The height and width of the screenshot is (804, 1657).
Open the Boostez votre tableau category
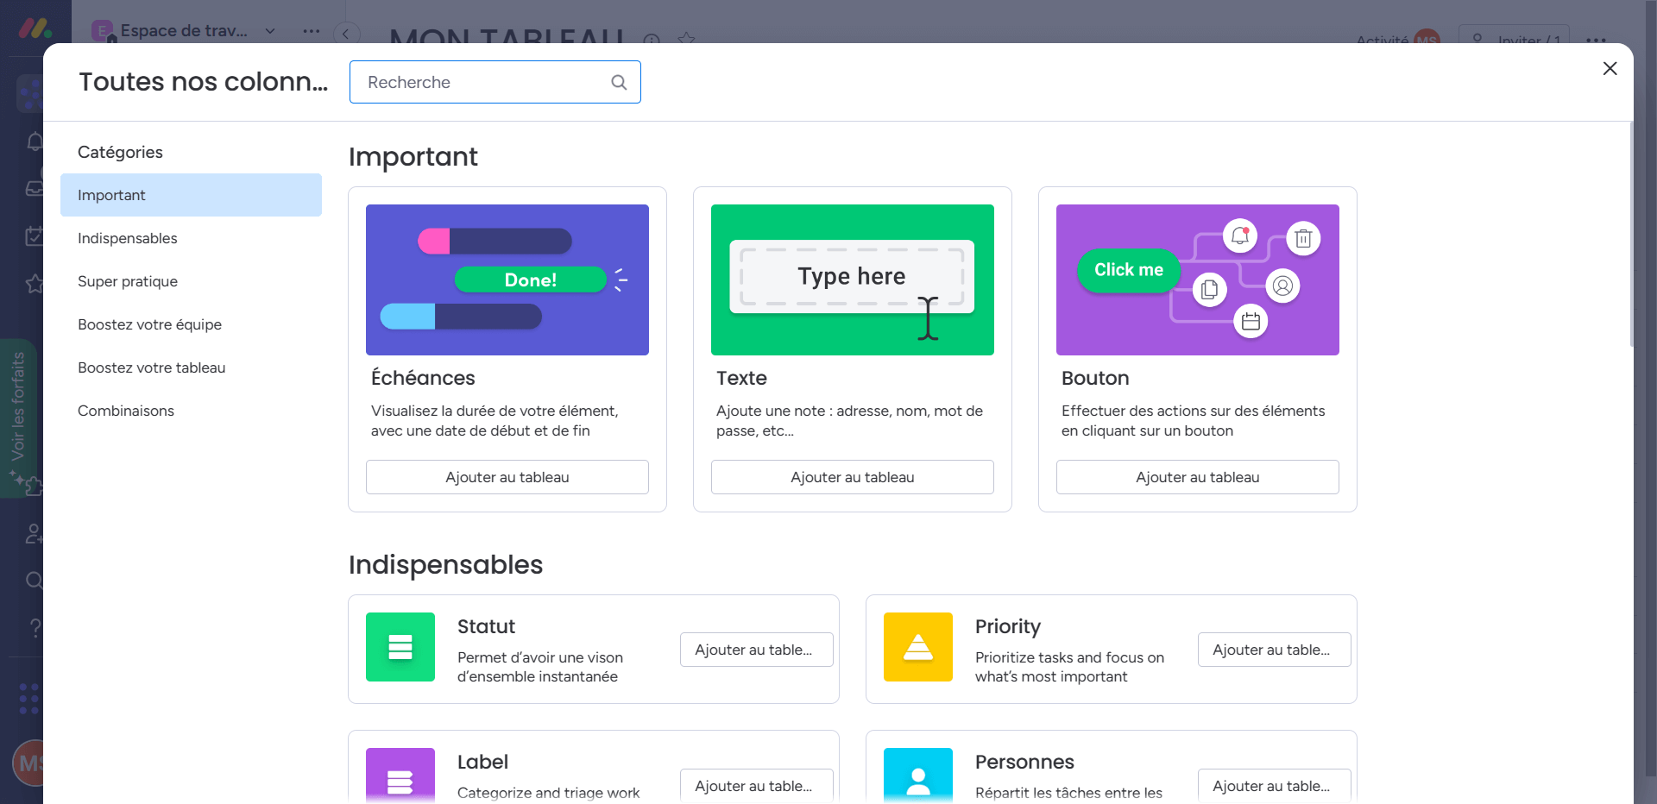tap(151, 367)
